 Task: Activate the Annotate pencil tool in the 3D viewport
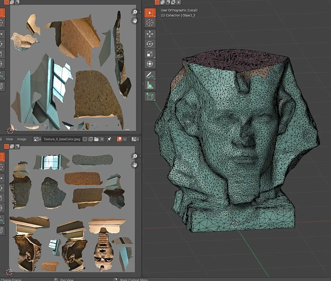click(x=150, y=75)
